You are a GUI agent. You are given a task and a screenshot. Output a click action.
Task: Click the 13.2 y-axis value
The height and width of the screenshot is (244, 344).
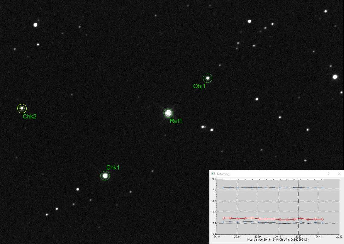213,234
